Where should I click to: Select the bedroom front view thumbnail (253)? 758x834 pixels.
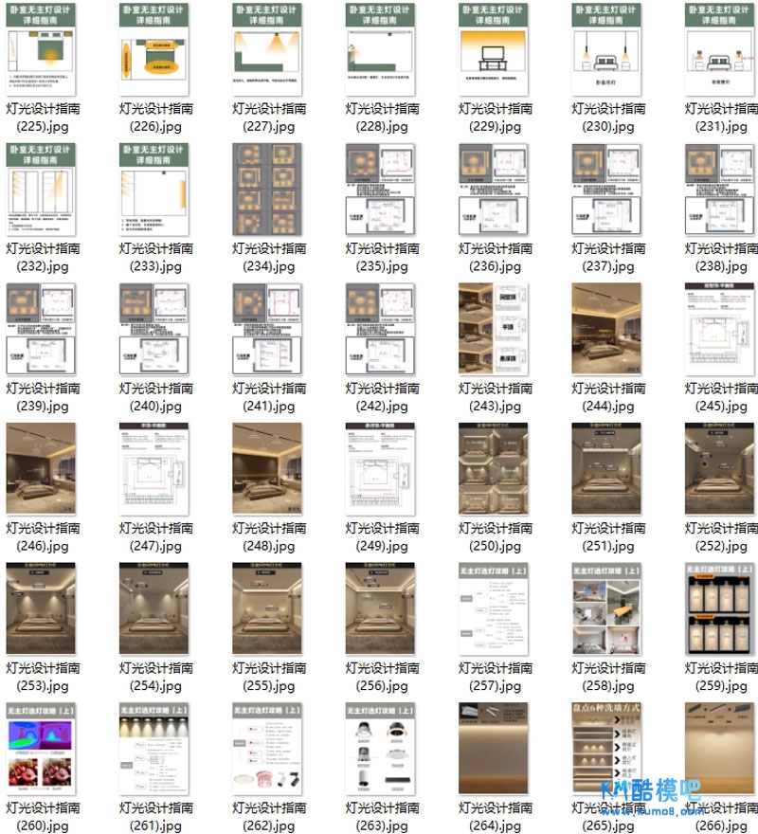point(41,607)
